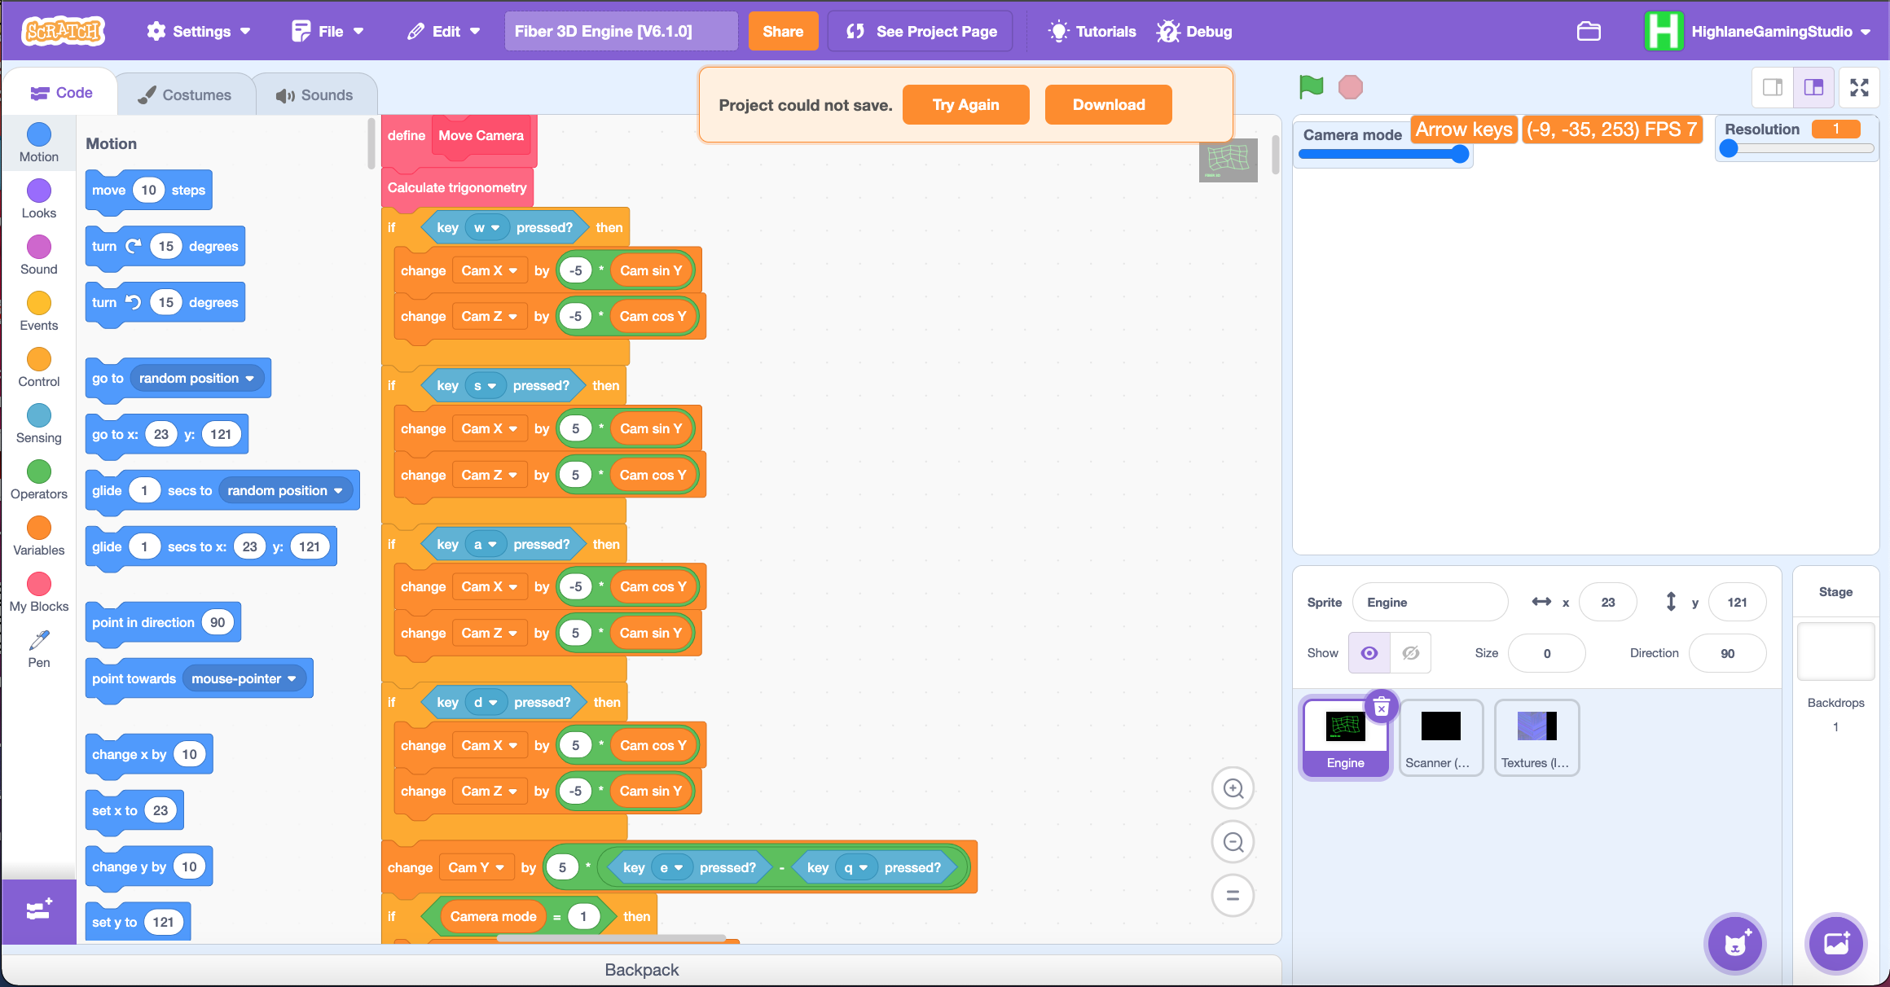Screen dimensions: 1890x987
Task: Jump to Pen extension category
Action: (x=39, y=649)
